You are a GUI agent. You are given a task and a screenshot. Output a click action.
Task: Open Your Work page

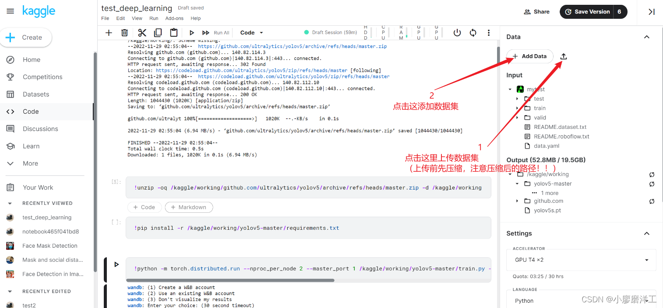(38, 187)
